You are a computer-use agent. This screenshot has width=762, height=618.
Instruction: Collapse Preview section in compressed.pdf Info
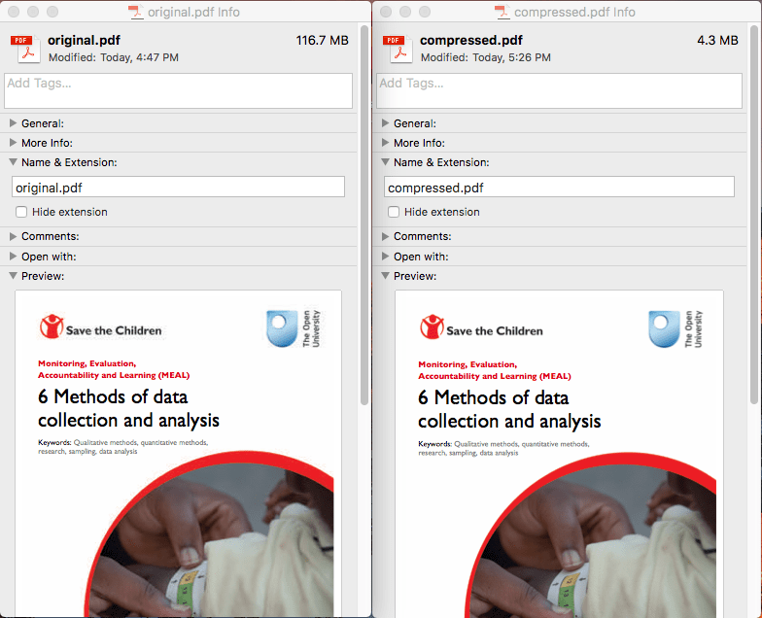[385, 276]
